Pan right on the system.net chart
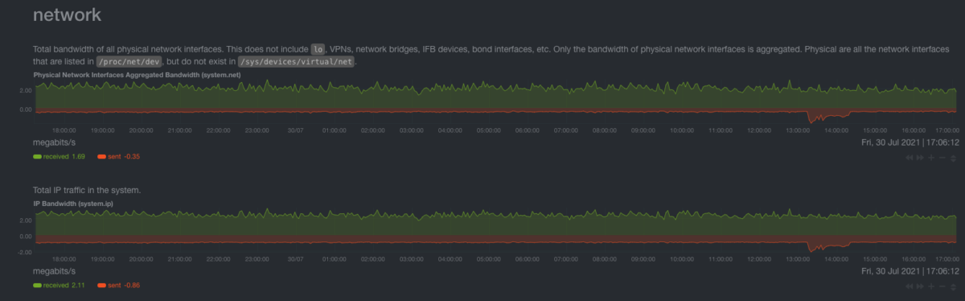Viewport: 965px width, 301px height. tap(920, 158)
